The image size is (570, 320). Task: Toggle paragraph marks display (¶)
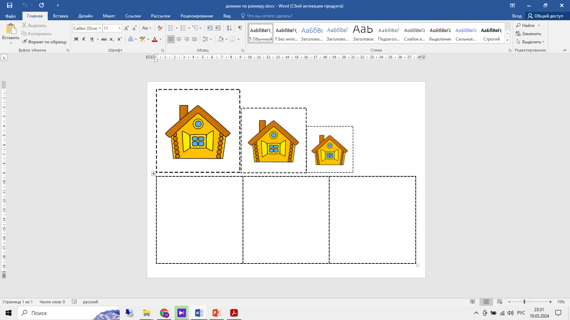point(240,28)
